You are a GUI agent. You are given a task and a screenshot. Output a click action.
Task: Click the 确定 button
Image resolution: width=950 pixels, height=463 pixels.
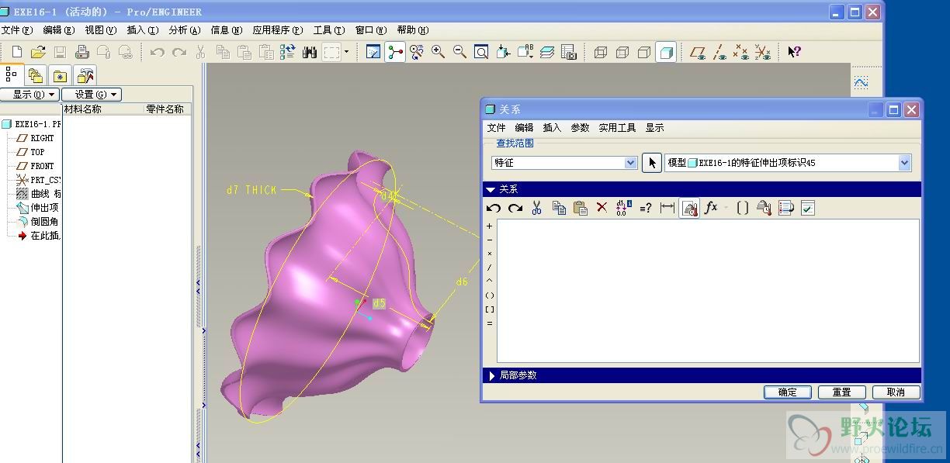[787, 392]
